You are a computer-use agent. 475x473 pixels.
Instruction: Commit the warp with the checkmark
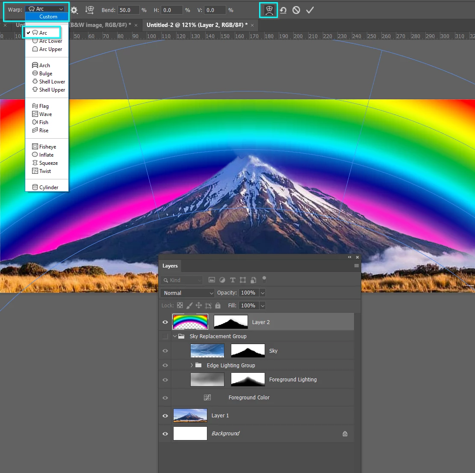[x=310, y=10]
